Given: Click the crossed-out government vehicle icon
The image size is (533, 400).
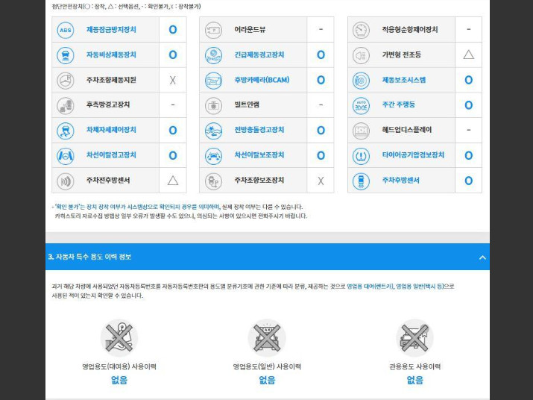Looking at the screenshot, I should (x=414, y=338).
